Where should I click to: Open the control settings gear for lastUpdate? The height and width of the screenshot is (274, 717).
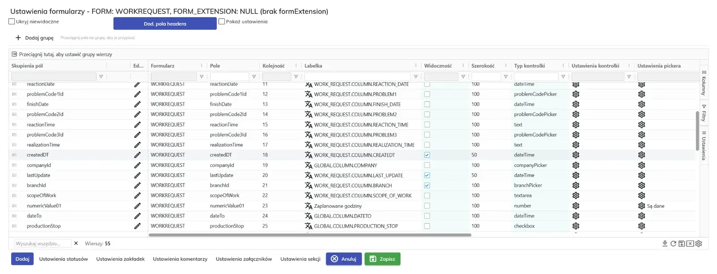[576, 176]
